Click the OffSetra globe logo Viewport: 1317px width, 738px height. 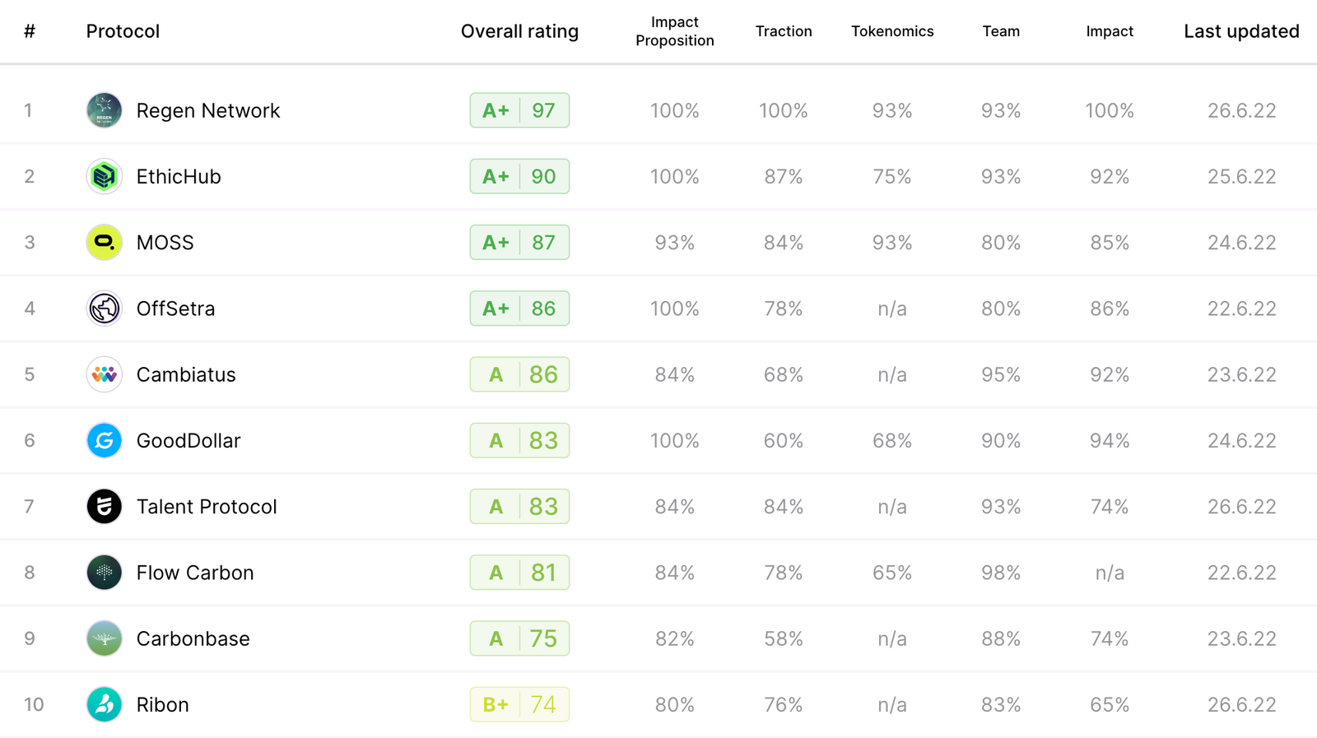pyautogui.click(x=105, y=309)
